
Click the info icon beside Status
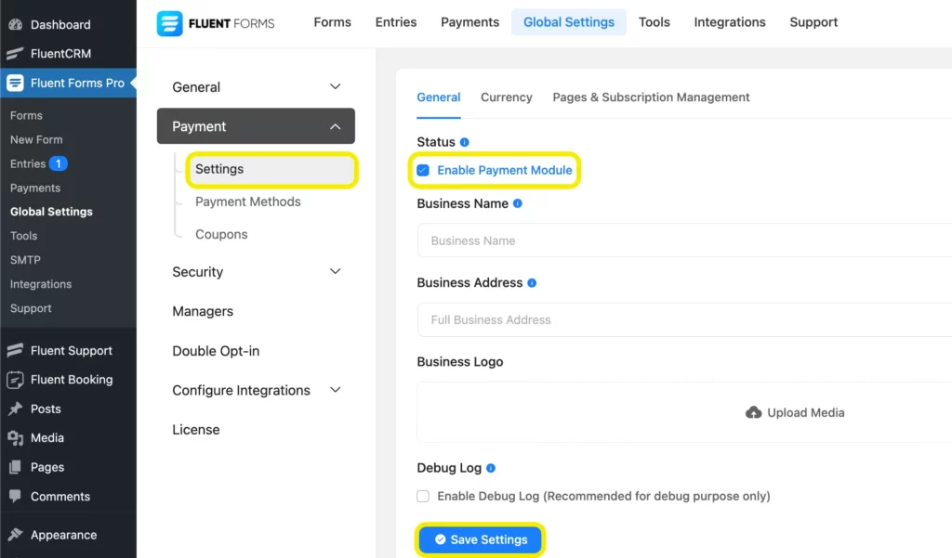[x=465, y=142]
